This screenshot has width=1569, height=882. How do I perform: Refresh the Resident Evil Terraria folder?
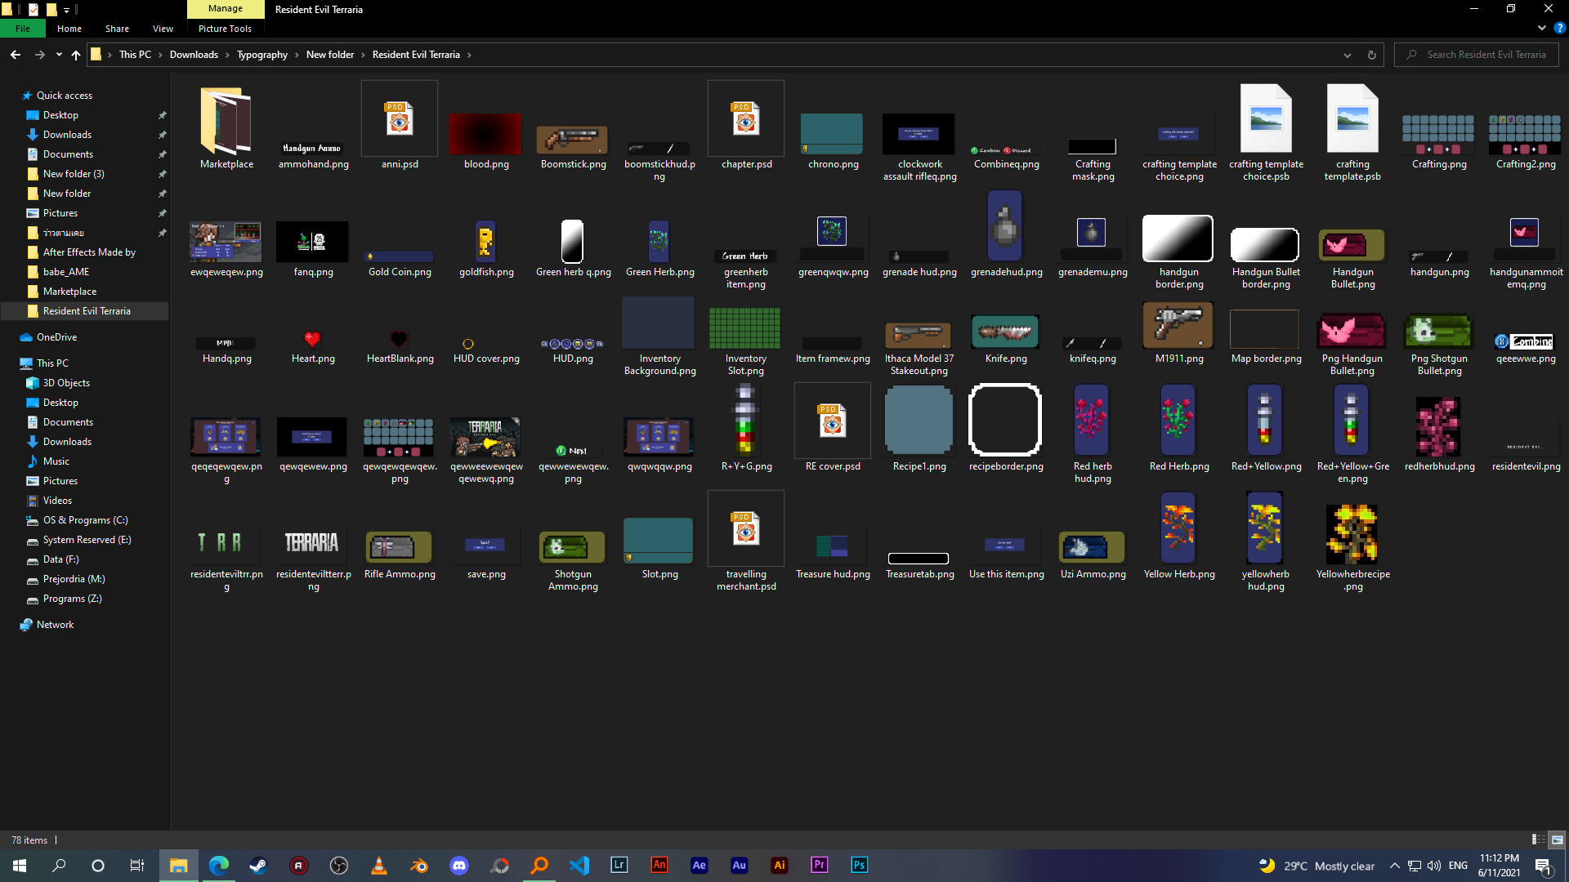(1372, 55)
